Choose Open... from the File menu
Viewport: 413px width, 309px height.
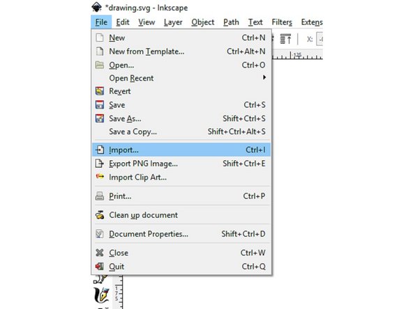(181, 65)
